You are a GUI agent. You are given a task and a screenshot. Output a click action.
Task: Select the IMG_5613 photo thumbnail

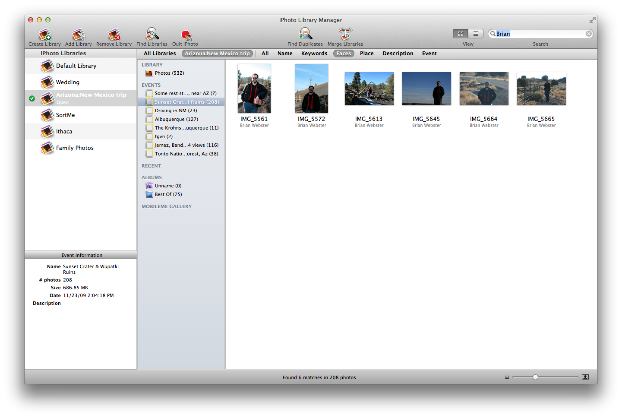coord(369,89)
